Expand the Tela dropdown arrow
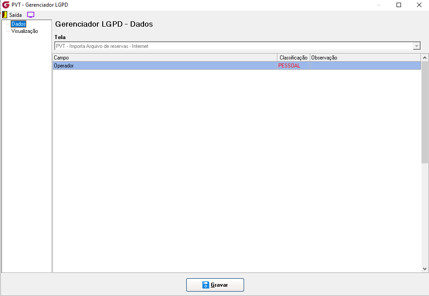Viewport: 429px width, 296px height. coord(417,46)
